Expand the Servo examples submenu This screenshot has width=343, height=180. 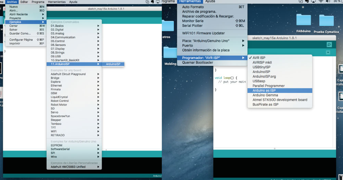coord(74,112)
